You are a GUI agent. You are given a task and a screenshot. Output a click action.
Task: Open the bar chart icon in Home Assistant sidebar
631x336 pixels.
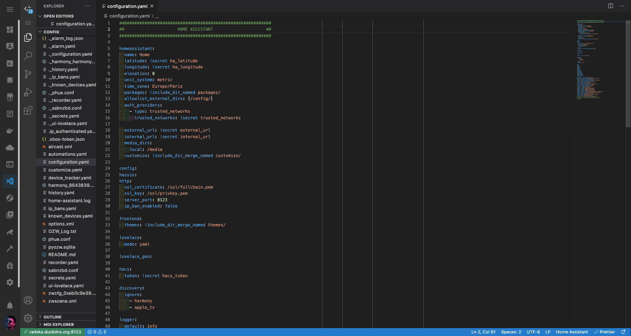point(10,63)
